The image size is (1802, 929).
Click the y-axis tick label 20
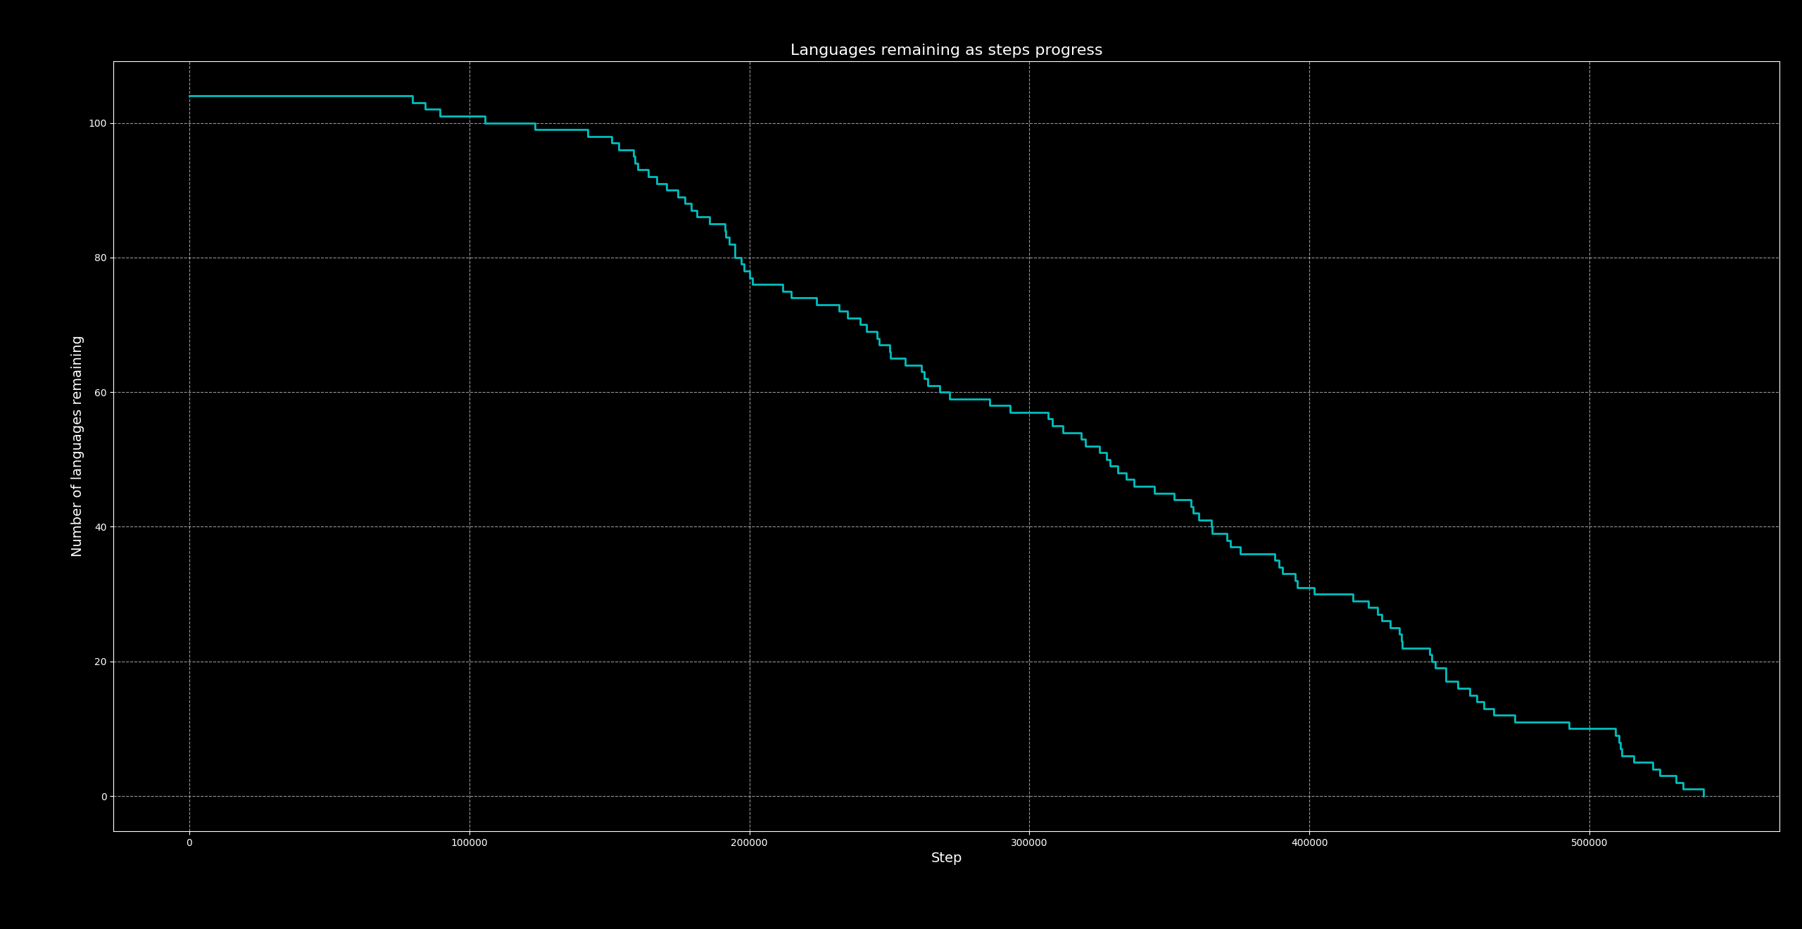pyautogui.click(x=100, y=662)
